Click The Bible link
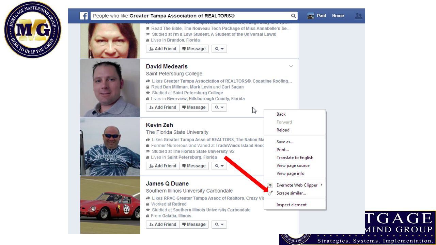Screen dimensions: 436x245 172,29
